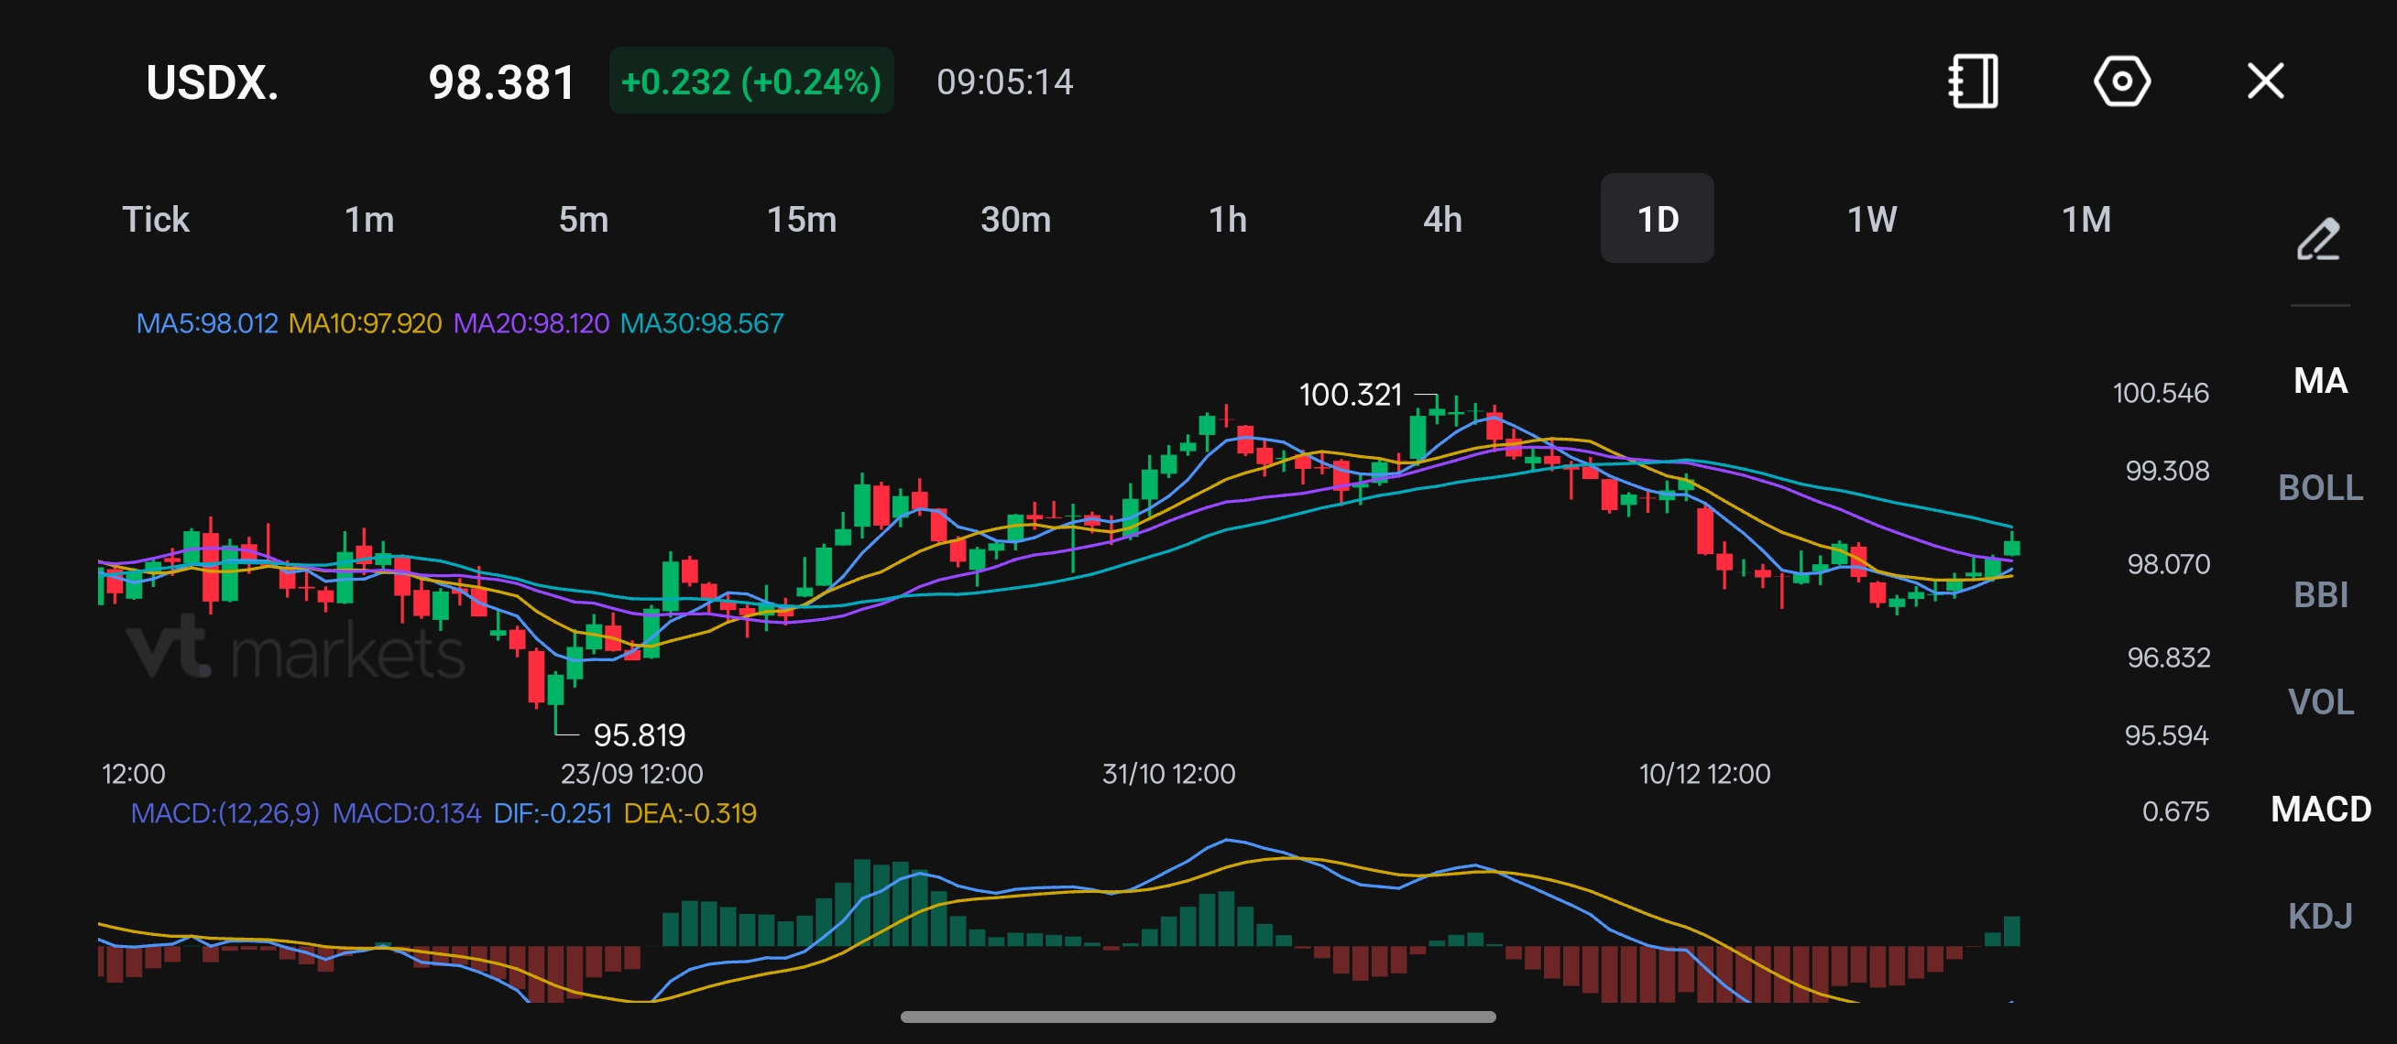This screenshot has width=2397, height=1044.
Task: Tap the USDX. symbol name
Action: (213, 82)
